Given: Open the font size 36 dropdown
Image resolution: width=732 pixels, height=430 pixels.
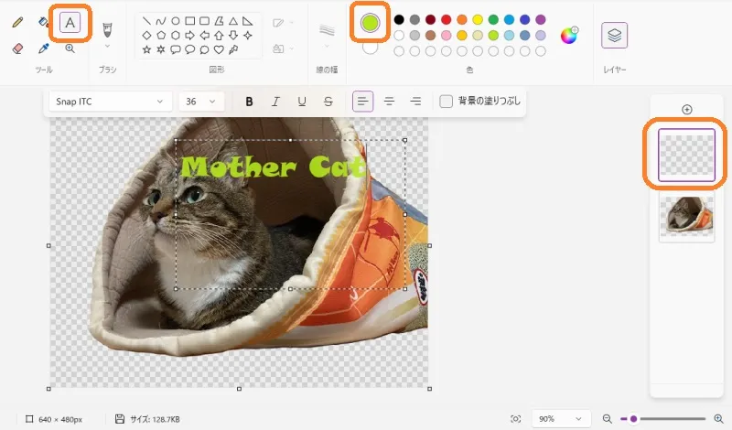Looking at the screenshot, I should [x=200, y=102].
